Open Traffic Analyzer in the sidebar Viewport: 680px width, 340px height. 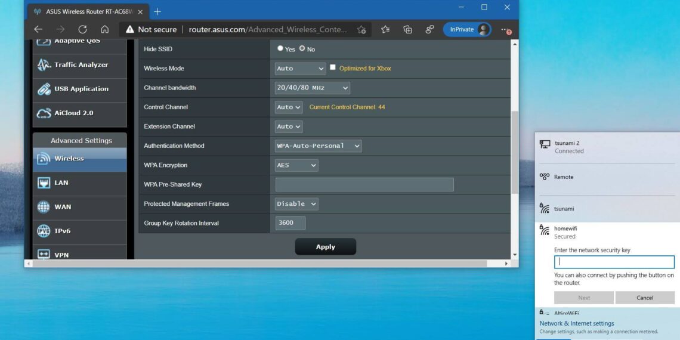[x=80, y=64]
